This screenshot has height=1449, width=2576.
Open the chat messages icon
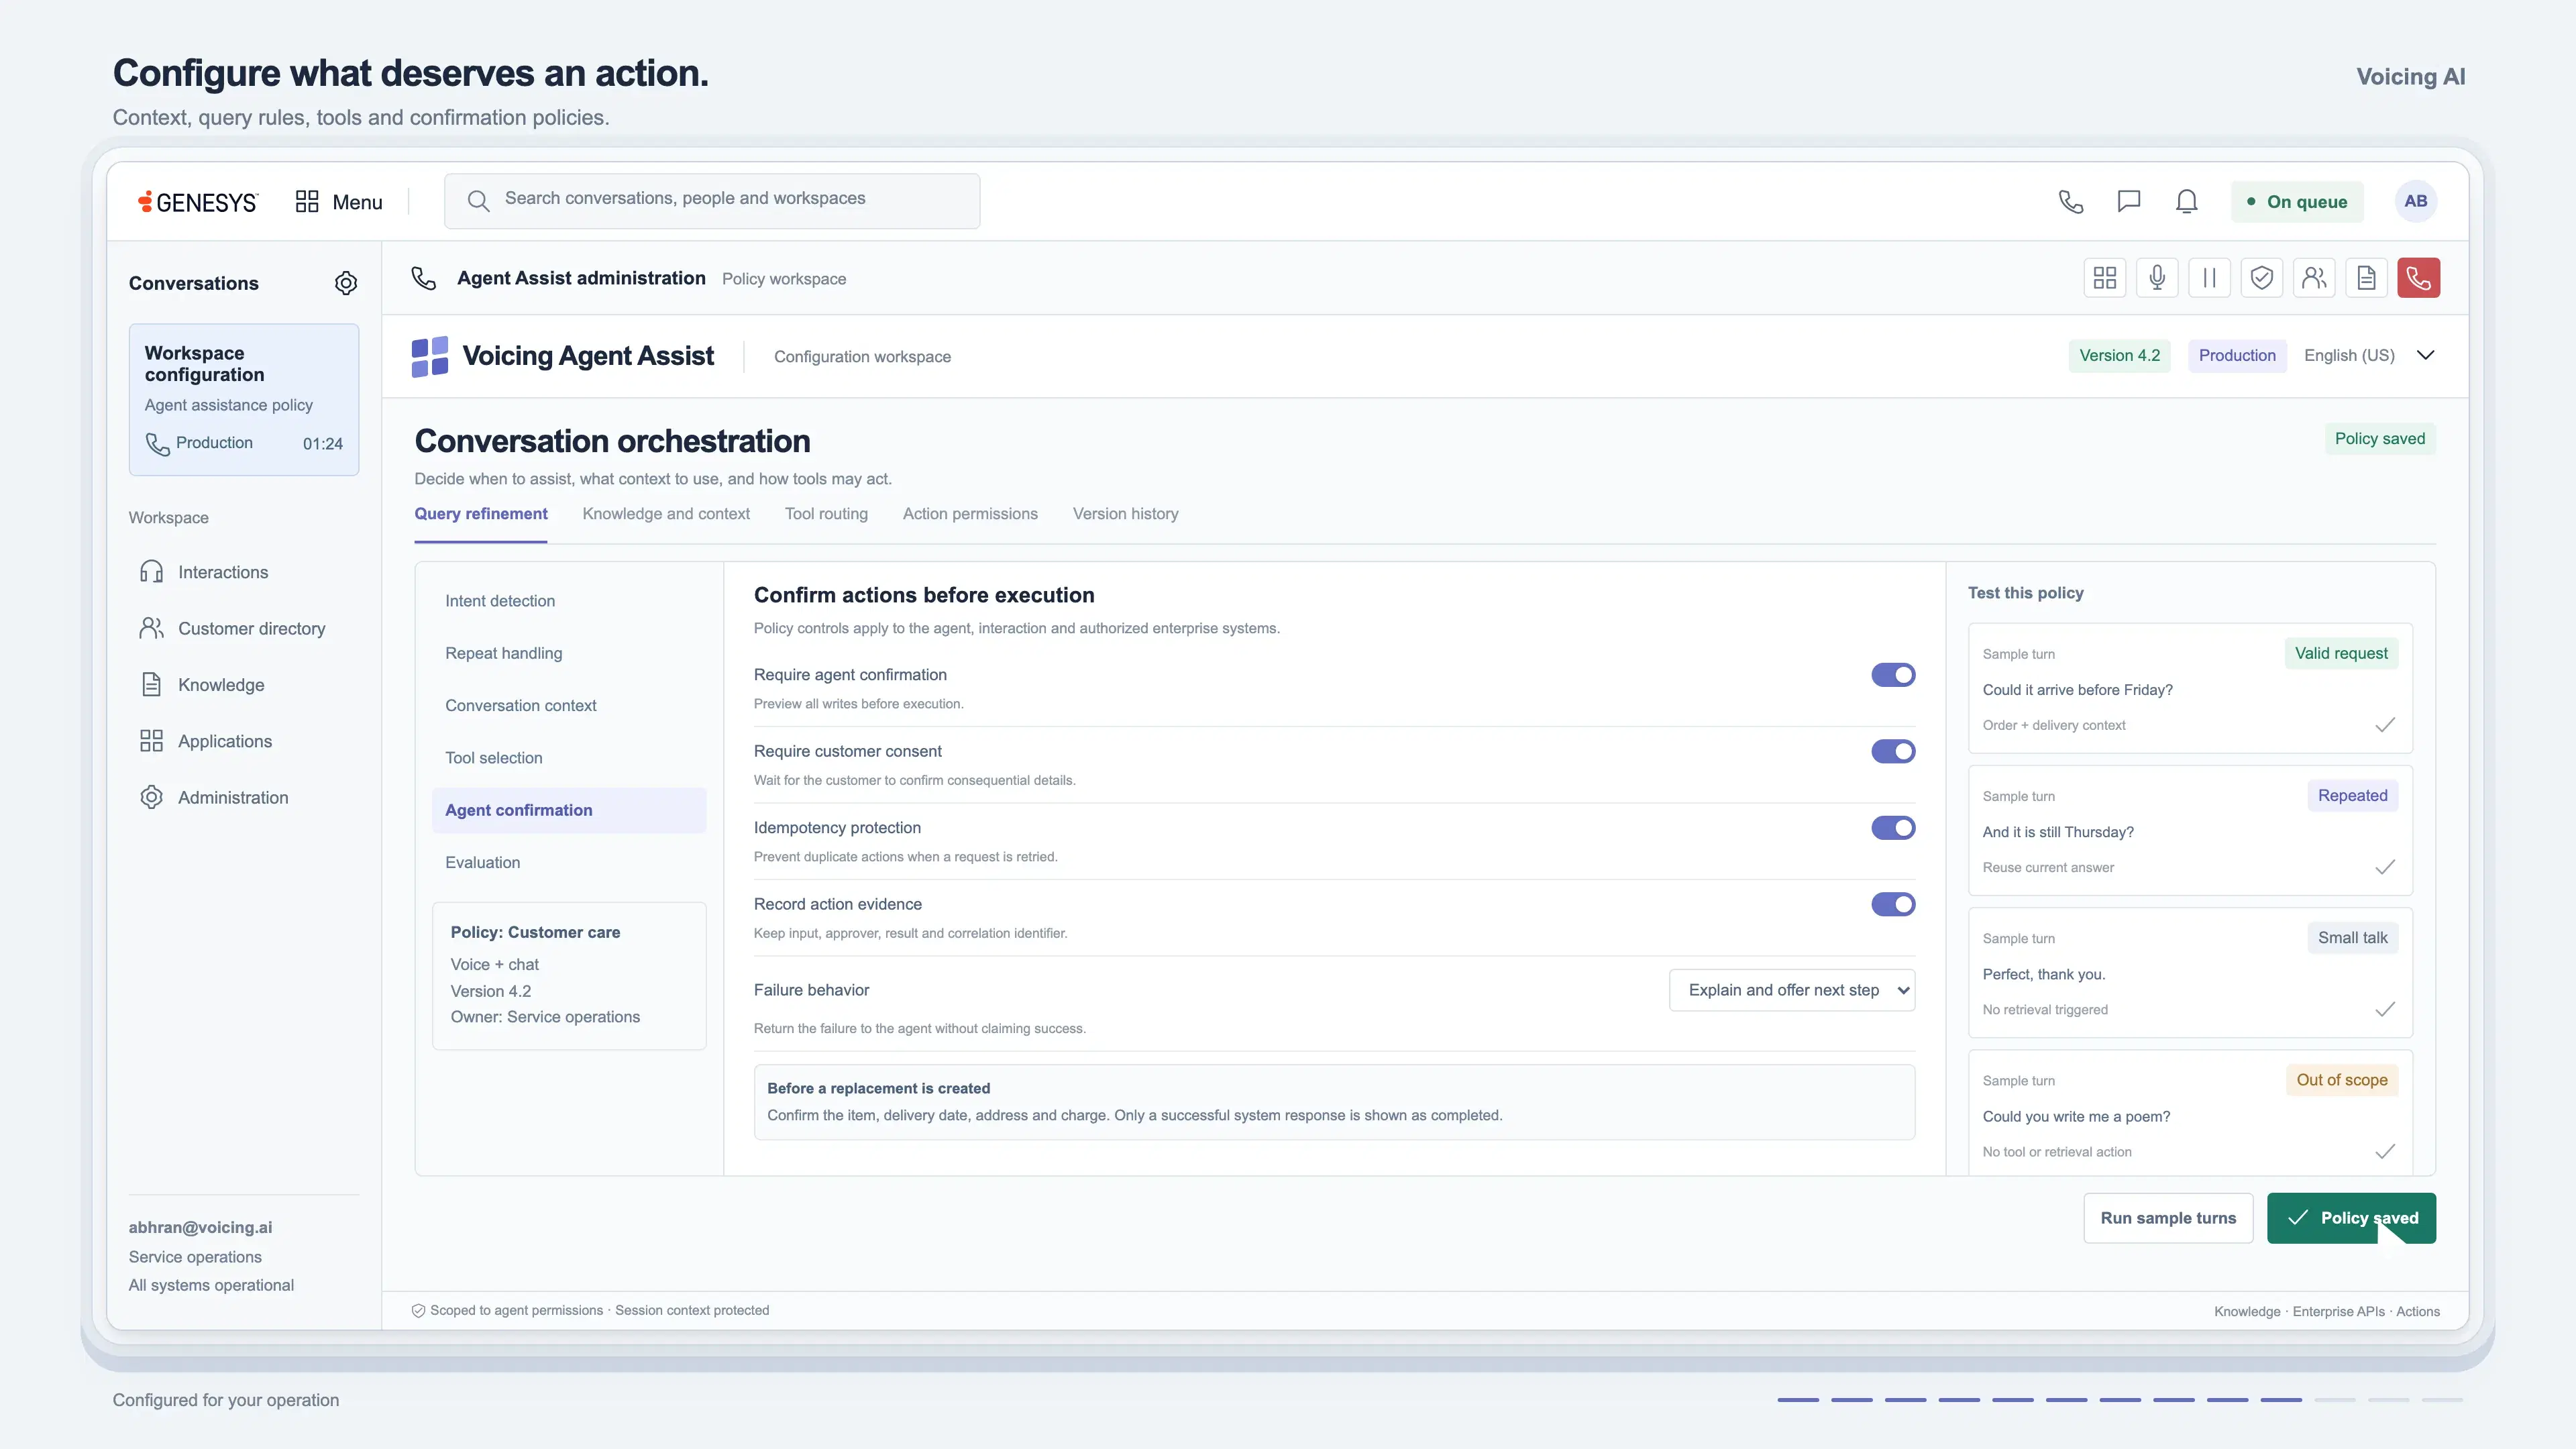click(2129, 202)
